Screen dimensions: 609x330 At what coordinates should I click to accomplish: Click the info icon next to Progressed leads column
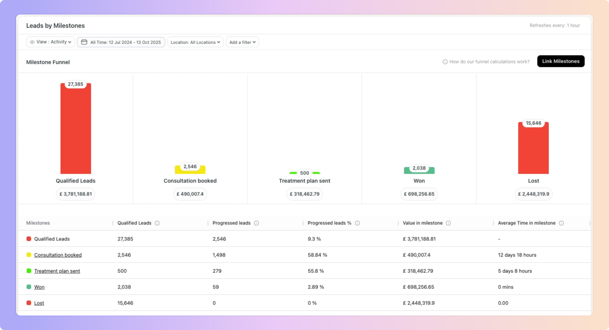pyautogui.click(x=256, y=223)
